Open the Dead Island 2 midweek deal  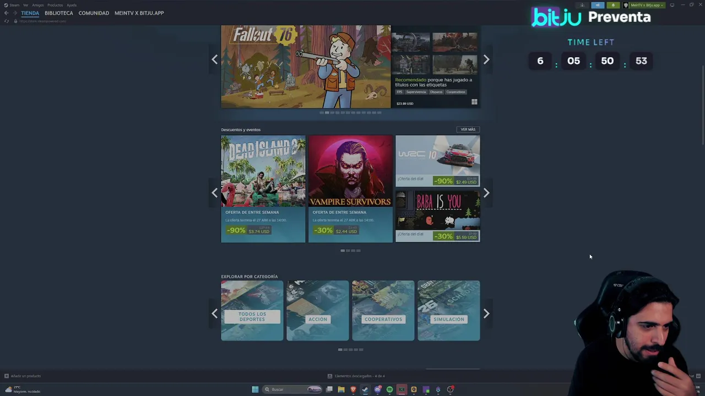click(x=263, y=189)
